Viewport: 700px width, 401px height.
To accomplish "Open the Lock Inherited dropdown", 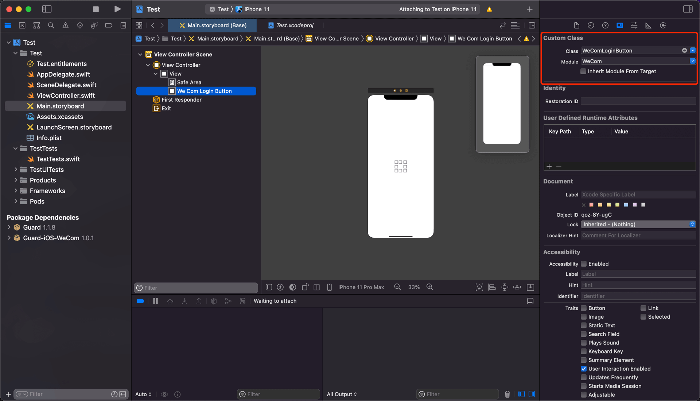I will pyautogui.click(x=638, y=225).
